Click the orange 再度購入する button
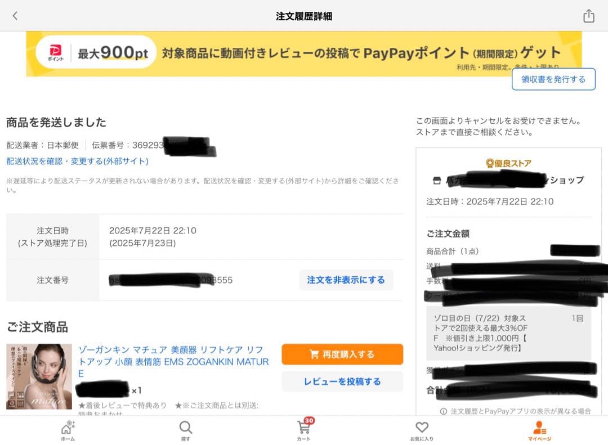Image resolution: width=608 pixels, height=445 pixels. tap(342, 354)
